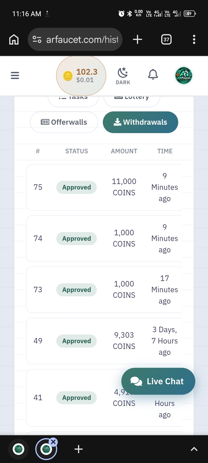Close the active bottom tab thumbnail
208x463 pixels.
[x=53, y=442]
